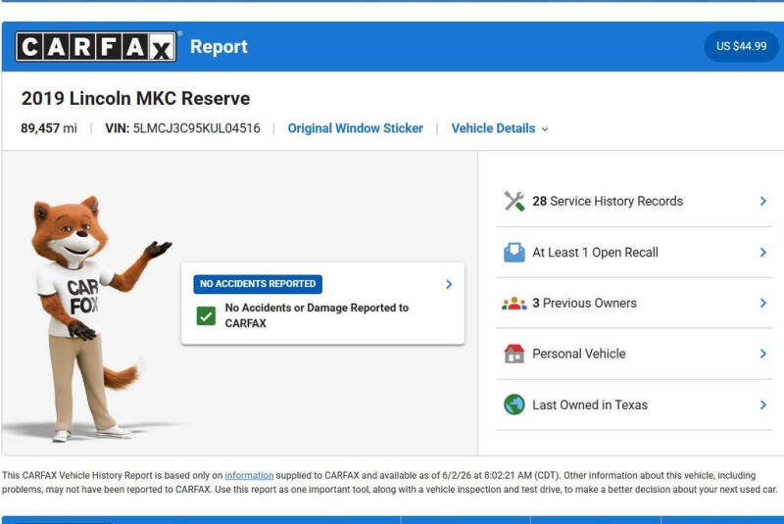The height and width of the screenshot is (524, 784).
Task: Open the No Accidents Reported chevron
Action: pyautogui.click(x=449, y=284)
